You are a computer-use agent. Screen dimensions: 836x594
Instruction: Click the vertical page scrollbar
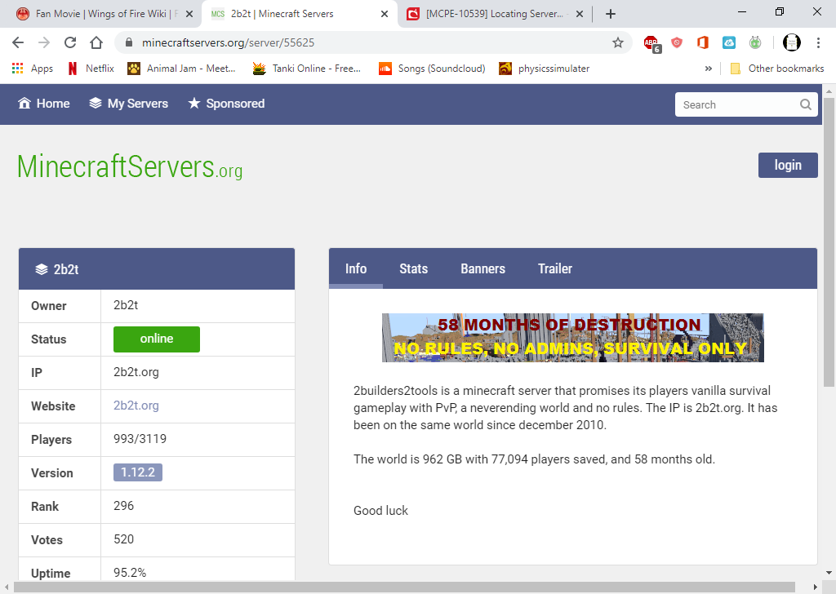click(x=829, y=242)
